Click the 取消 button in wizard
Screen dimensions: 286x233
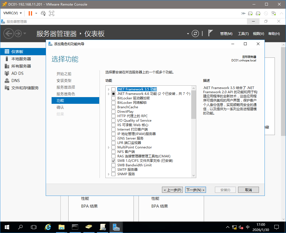(248, 190)
